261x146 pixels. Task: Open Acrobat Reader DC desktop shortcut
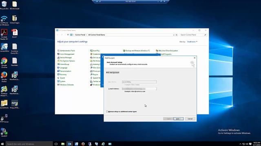tap(4, 34)
